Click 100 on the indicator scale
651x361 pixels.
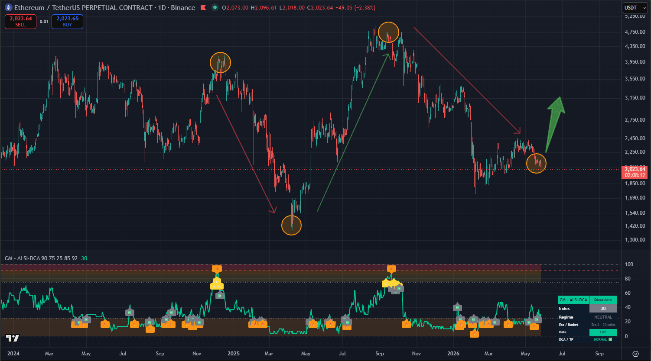pyautogui.click(x=629, y=264)
